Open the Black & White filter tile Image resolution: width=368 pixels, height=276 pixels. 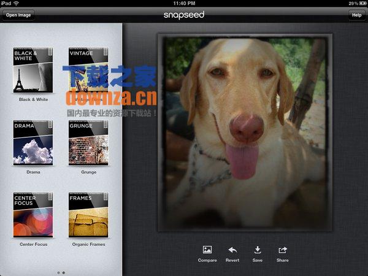(x=33, y=70)
